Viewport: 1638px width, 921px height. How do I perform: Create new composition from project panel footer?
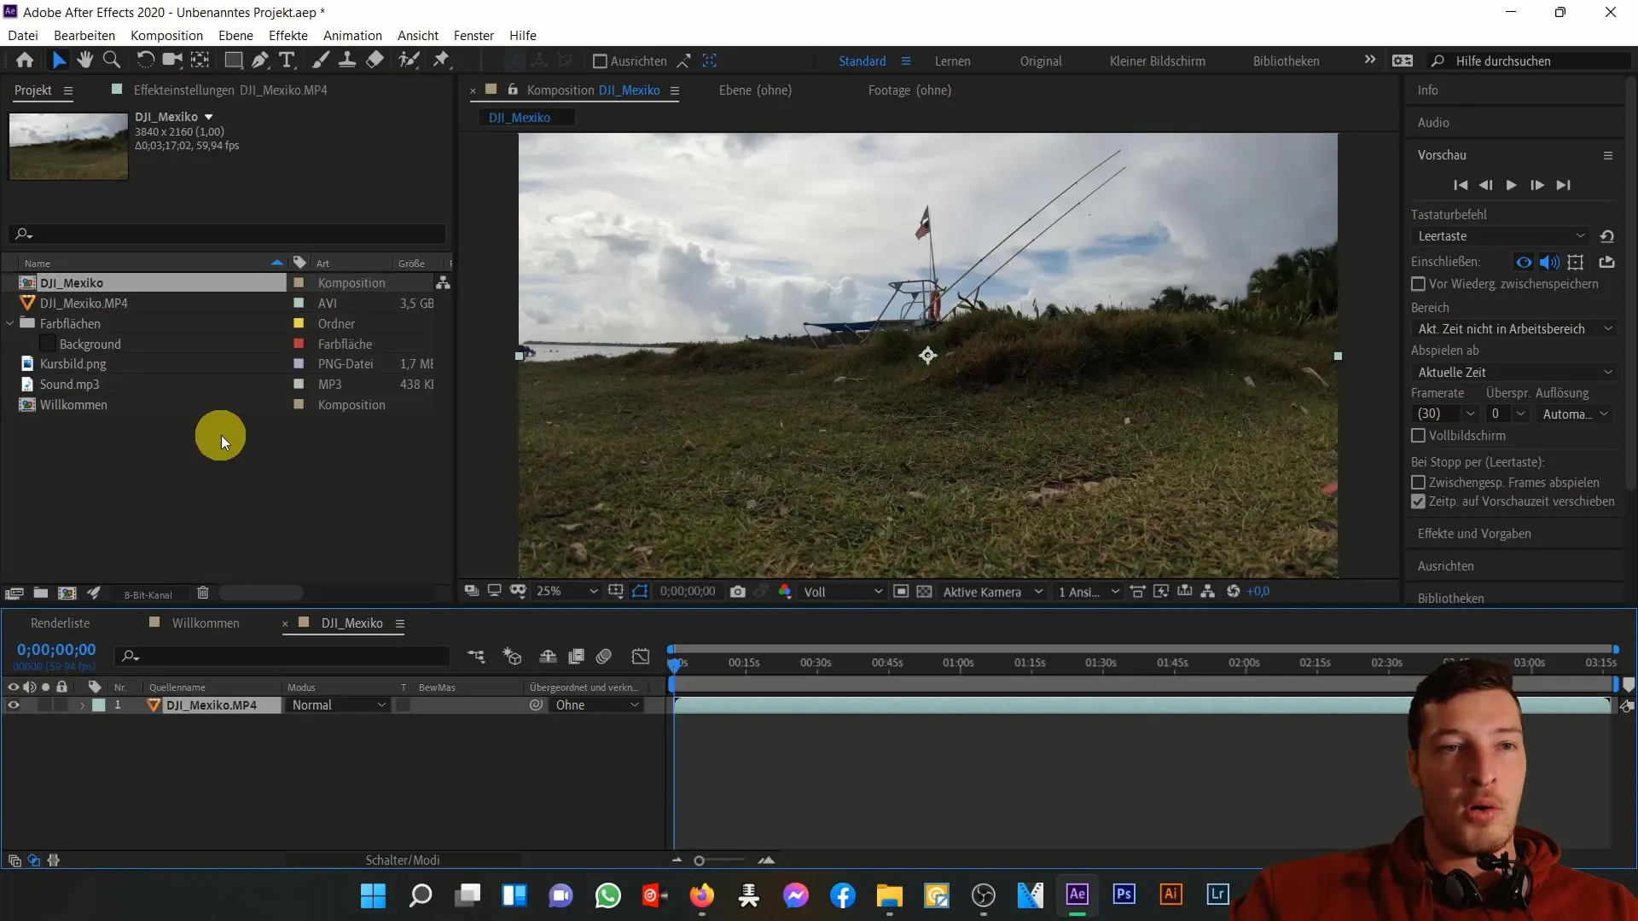point(67,594)
